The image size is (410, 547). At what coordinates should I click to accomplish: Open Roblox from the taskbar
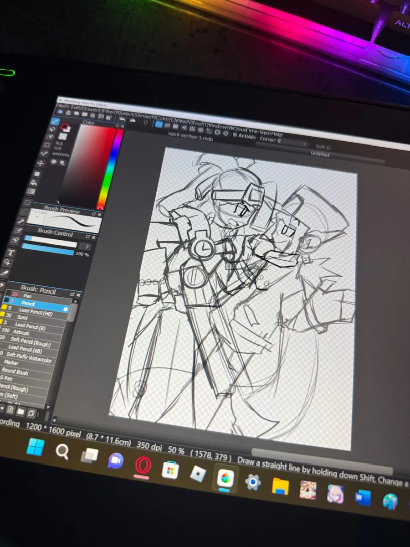[198, 474]
